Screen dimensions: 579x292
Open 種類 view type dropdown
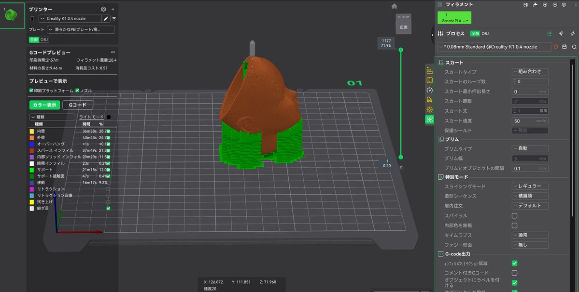tap(52, 117)
